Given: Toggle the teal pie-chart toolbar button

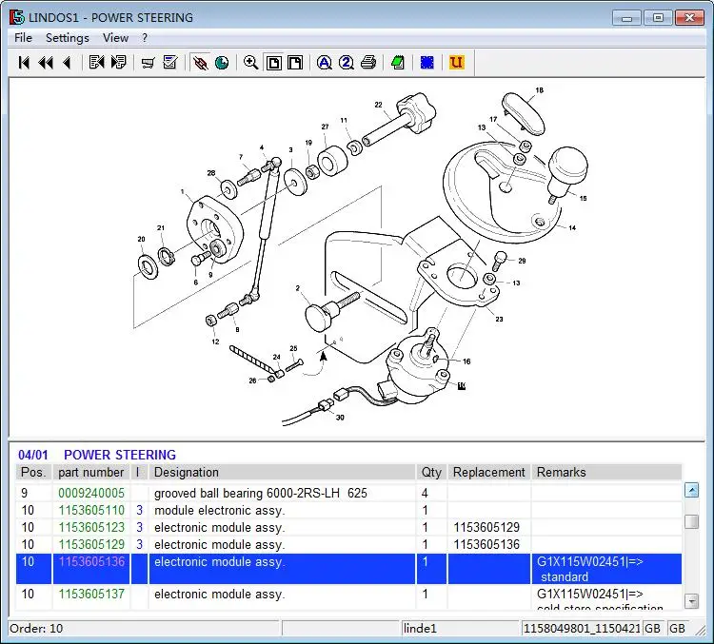Looking at the screenshot, I should tap(222, 63).
